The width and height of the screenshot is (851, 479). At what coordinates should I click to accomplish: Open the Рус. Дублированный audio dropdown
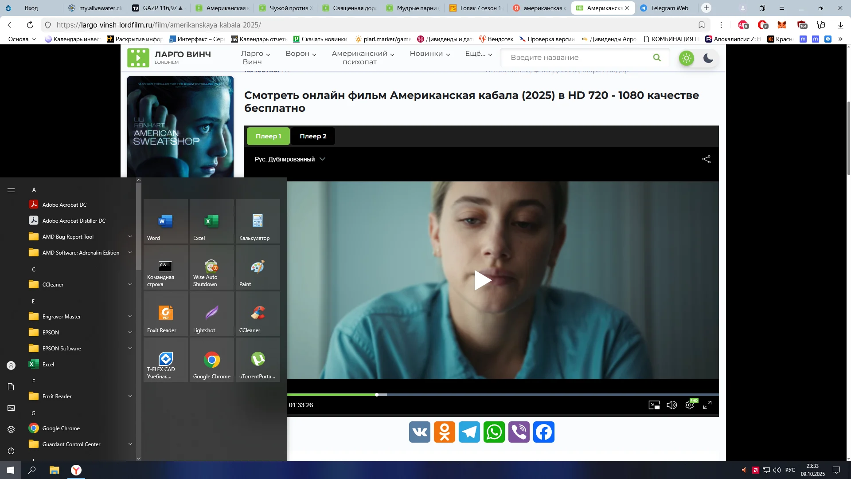(x=290, y=159)
